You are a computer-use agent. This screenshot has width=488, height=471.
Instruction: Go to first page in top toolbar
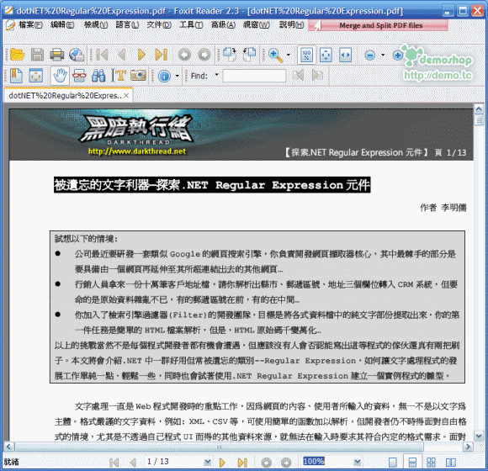click(x=102, y=55)
